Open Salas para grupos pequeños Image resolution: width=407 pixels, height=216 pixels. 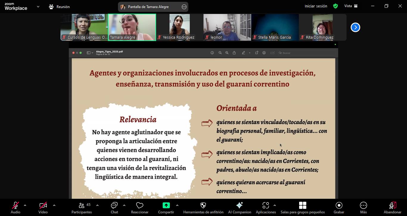pos(302,207)
